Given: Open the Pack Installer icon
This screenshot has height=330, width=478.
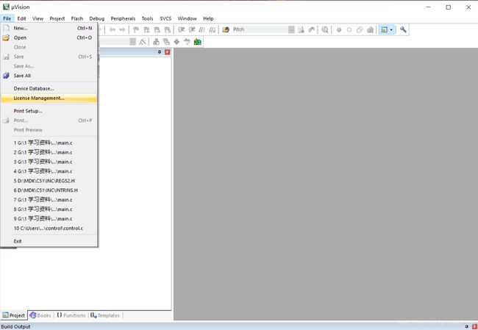Looking at the screenshot, I should pyautogui.click(x=198, y=42).
